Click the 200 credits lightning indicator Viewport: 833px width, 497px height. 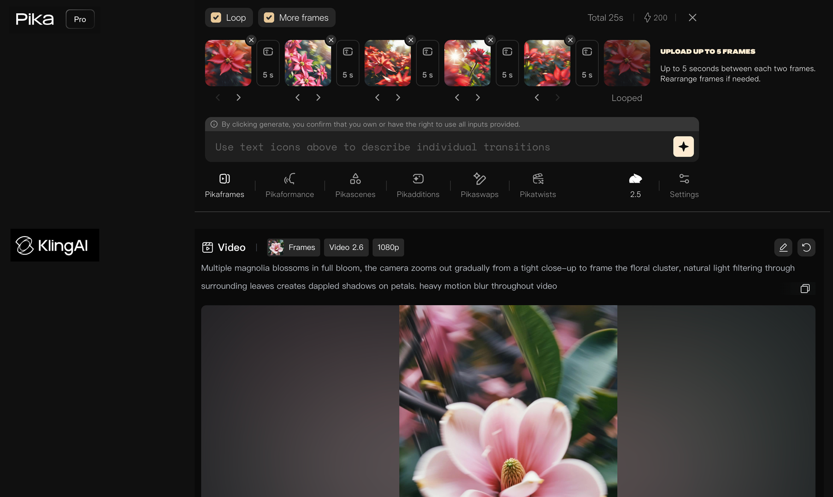pyautogui.click(x=656, y=17)
